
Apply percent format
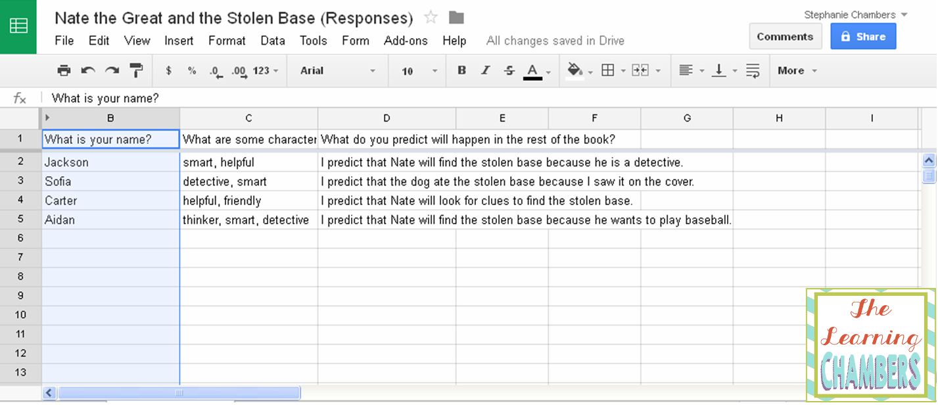coord(191,70)
